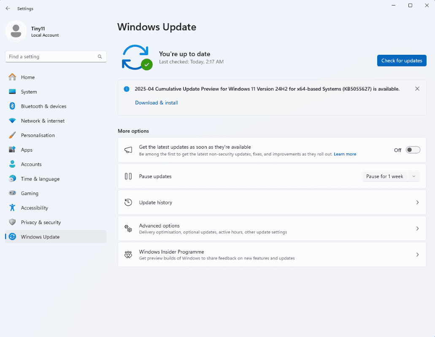Click the Time & language clock icon

click(x=12, y=179)
